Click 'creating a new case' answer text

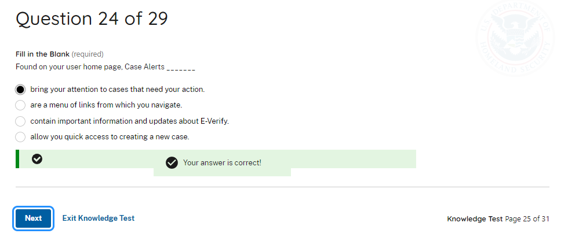click(156, 137)
